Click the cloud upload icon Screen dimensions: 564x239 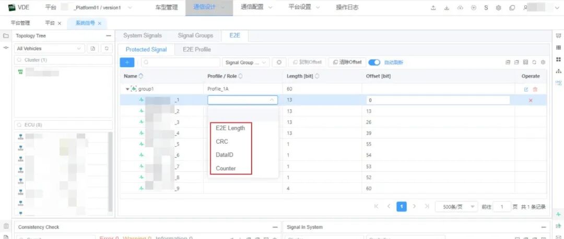tap(460, 8)
